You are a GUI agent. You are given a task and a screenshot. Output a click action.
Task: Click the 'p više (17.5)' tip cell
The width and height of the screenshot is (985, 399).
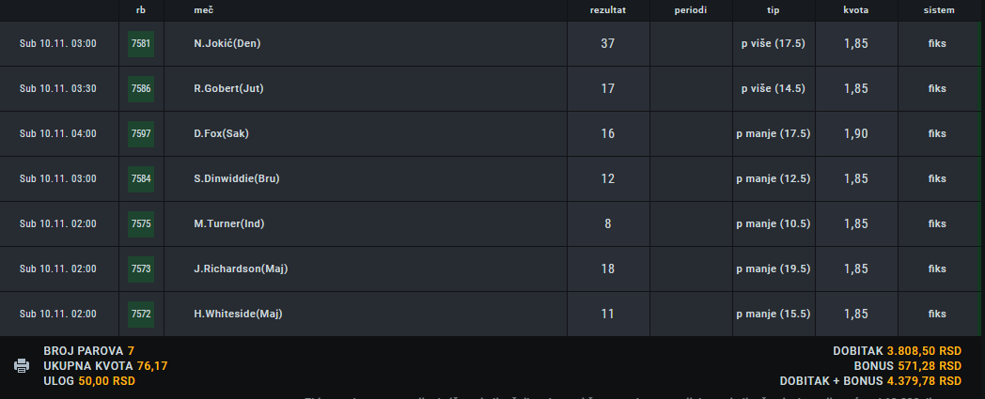[x=774, y=44]
